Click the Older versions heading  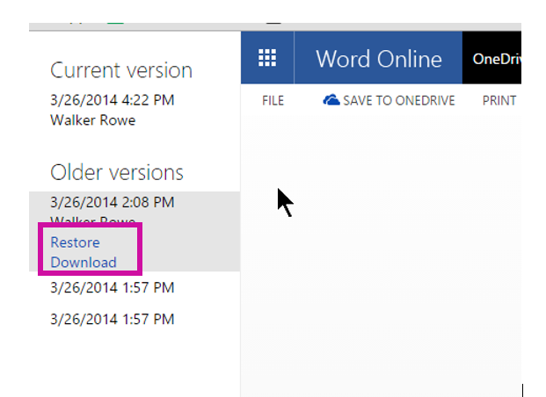tap(117, 172)
